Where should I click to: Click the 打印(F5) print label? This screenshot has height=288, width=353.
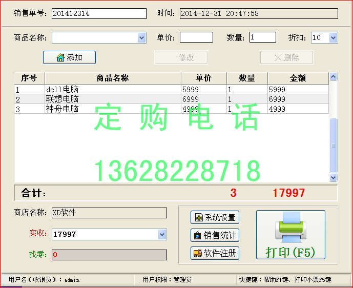290,252
